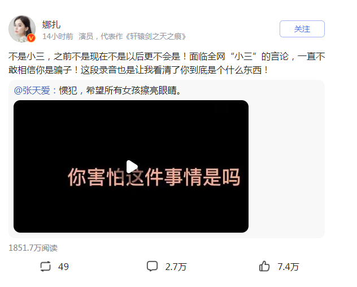
Task: Click the second line of post text about 录音
Action: pos(138,70)
